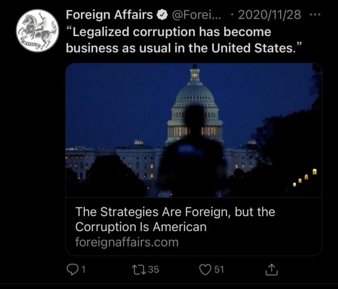Click the reply count showing 1
Viewport: 338px width, 289px height.
(83, 270)
